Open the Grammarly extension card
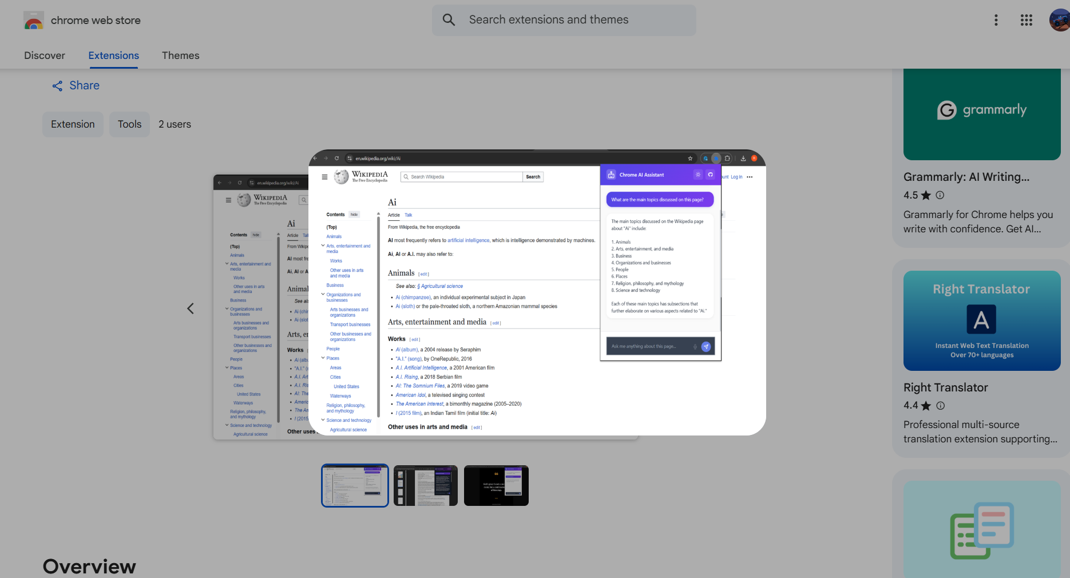This screenshot has height=578, width=1070. pyautogui.click(x=982, y=114)
